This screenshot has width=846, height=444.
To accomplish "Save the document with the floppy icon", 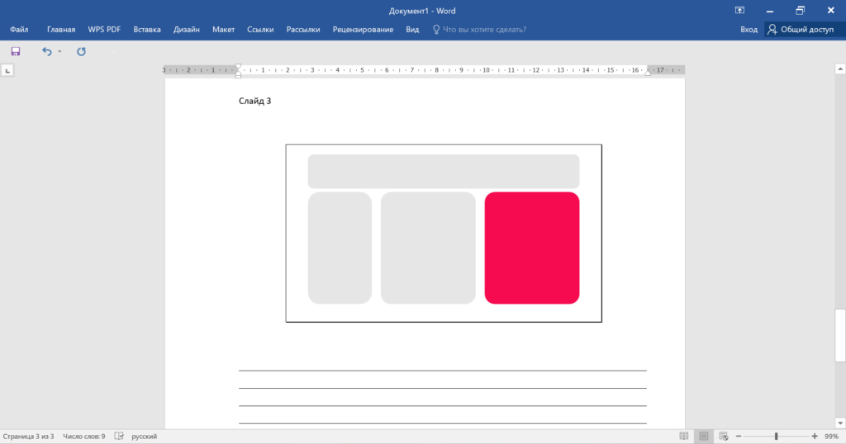I will tap(16, 51).
